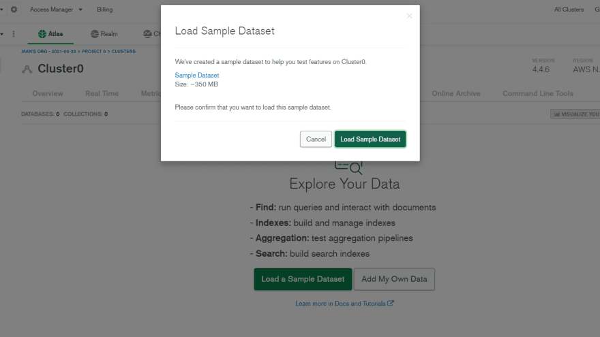
Task: Open All Clusters link
Action: click(x=569, y=9)
